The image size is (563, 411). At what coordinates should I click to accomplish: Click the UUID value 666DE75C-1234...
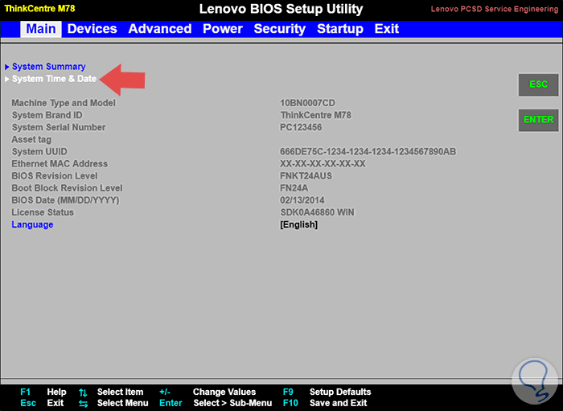point(368,151)
